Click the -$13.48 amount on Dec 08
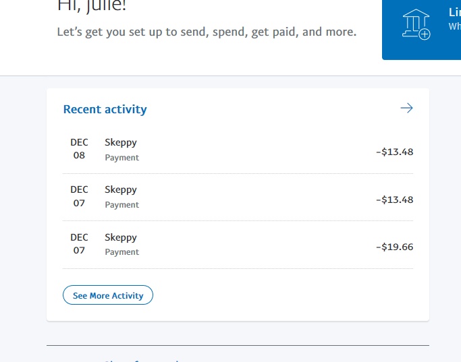The image size is (461, 362). (395, 152)
